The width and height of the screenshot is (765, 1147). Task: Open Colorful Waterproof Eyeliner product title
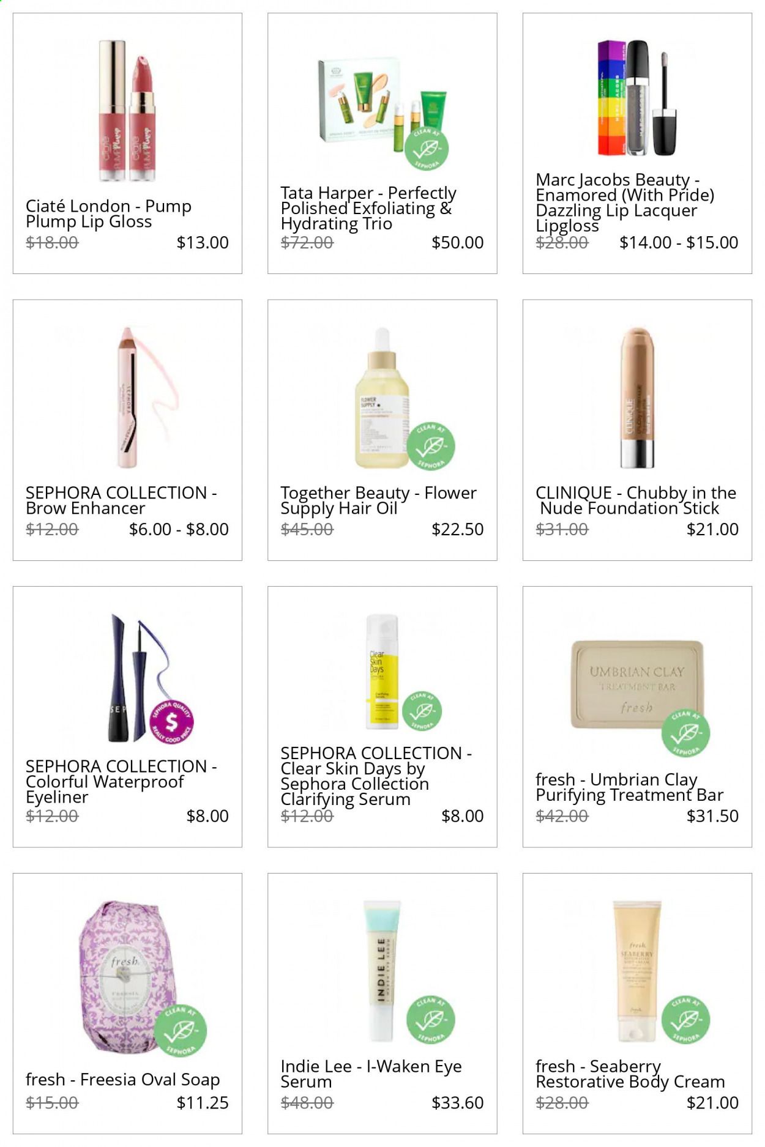pos(121,782)
